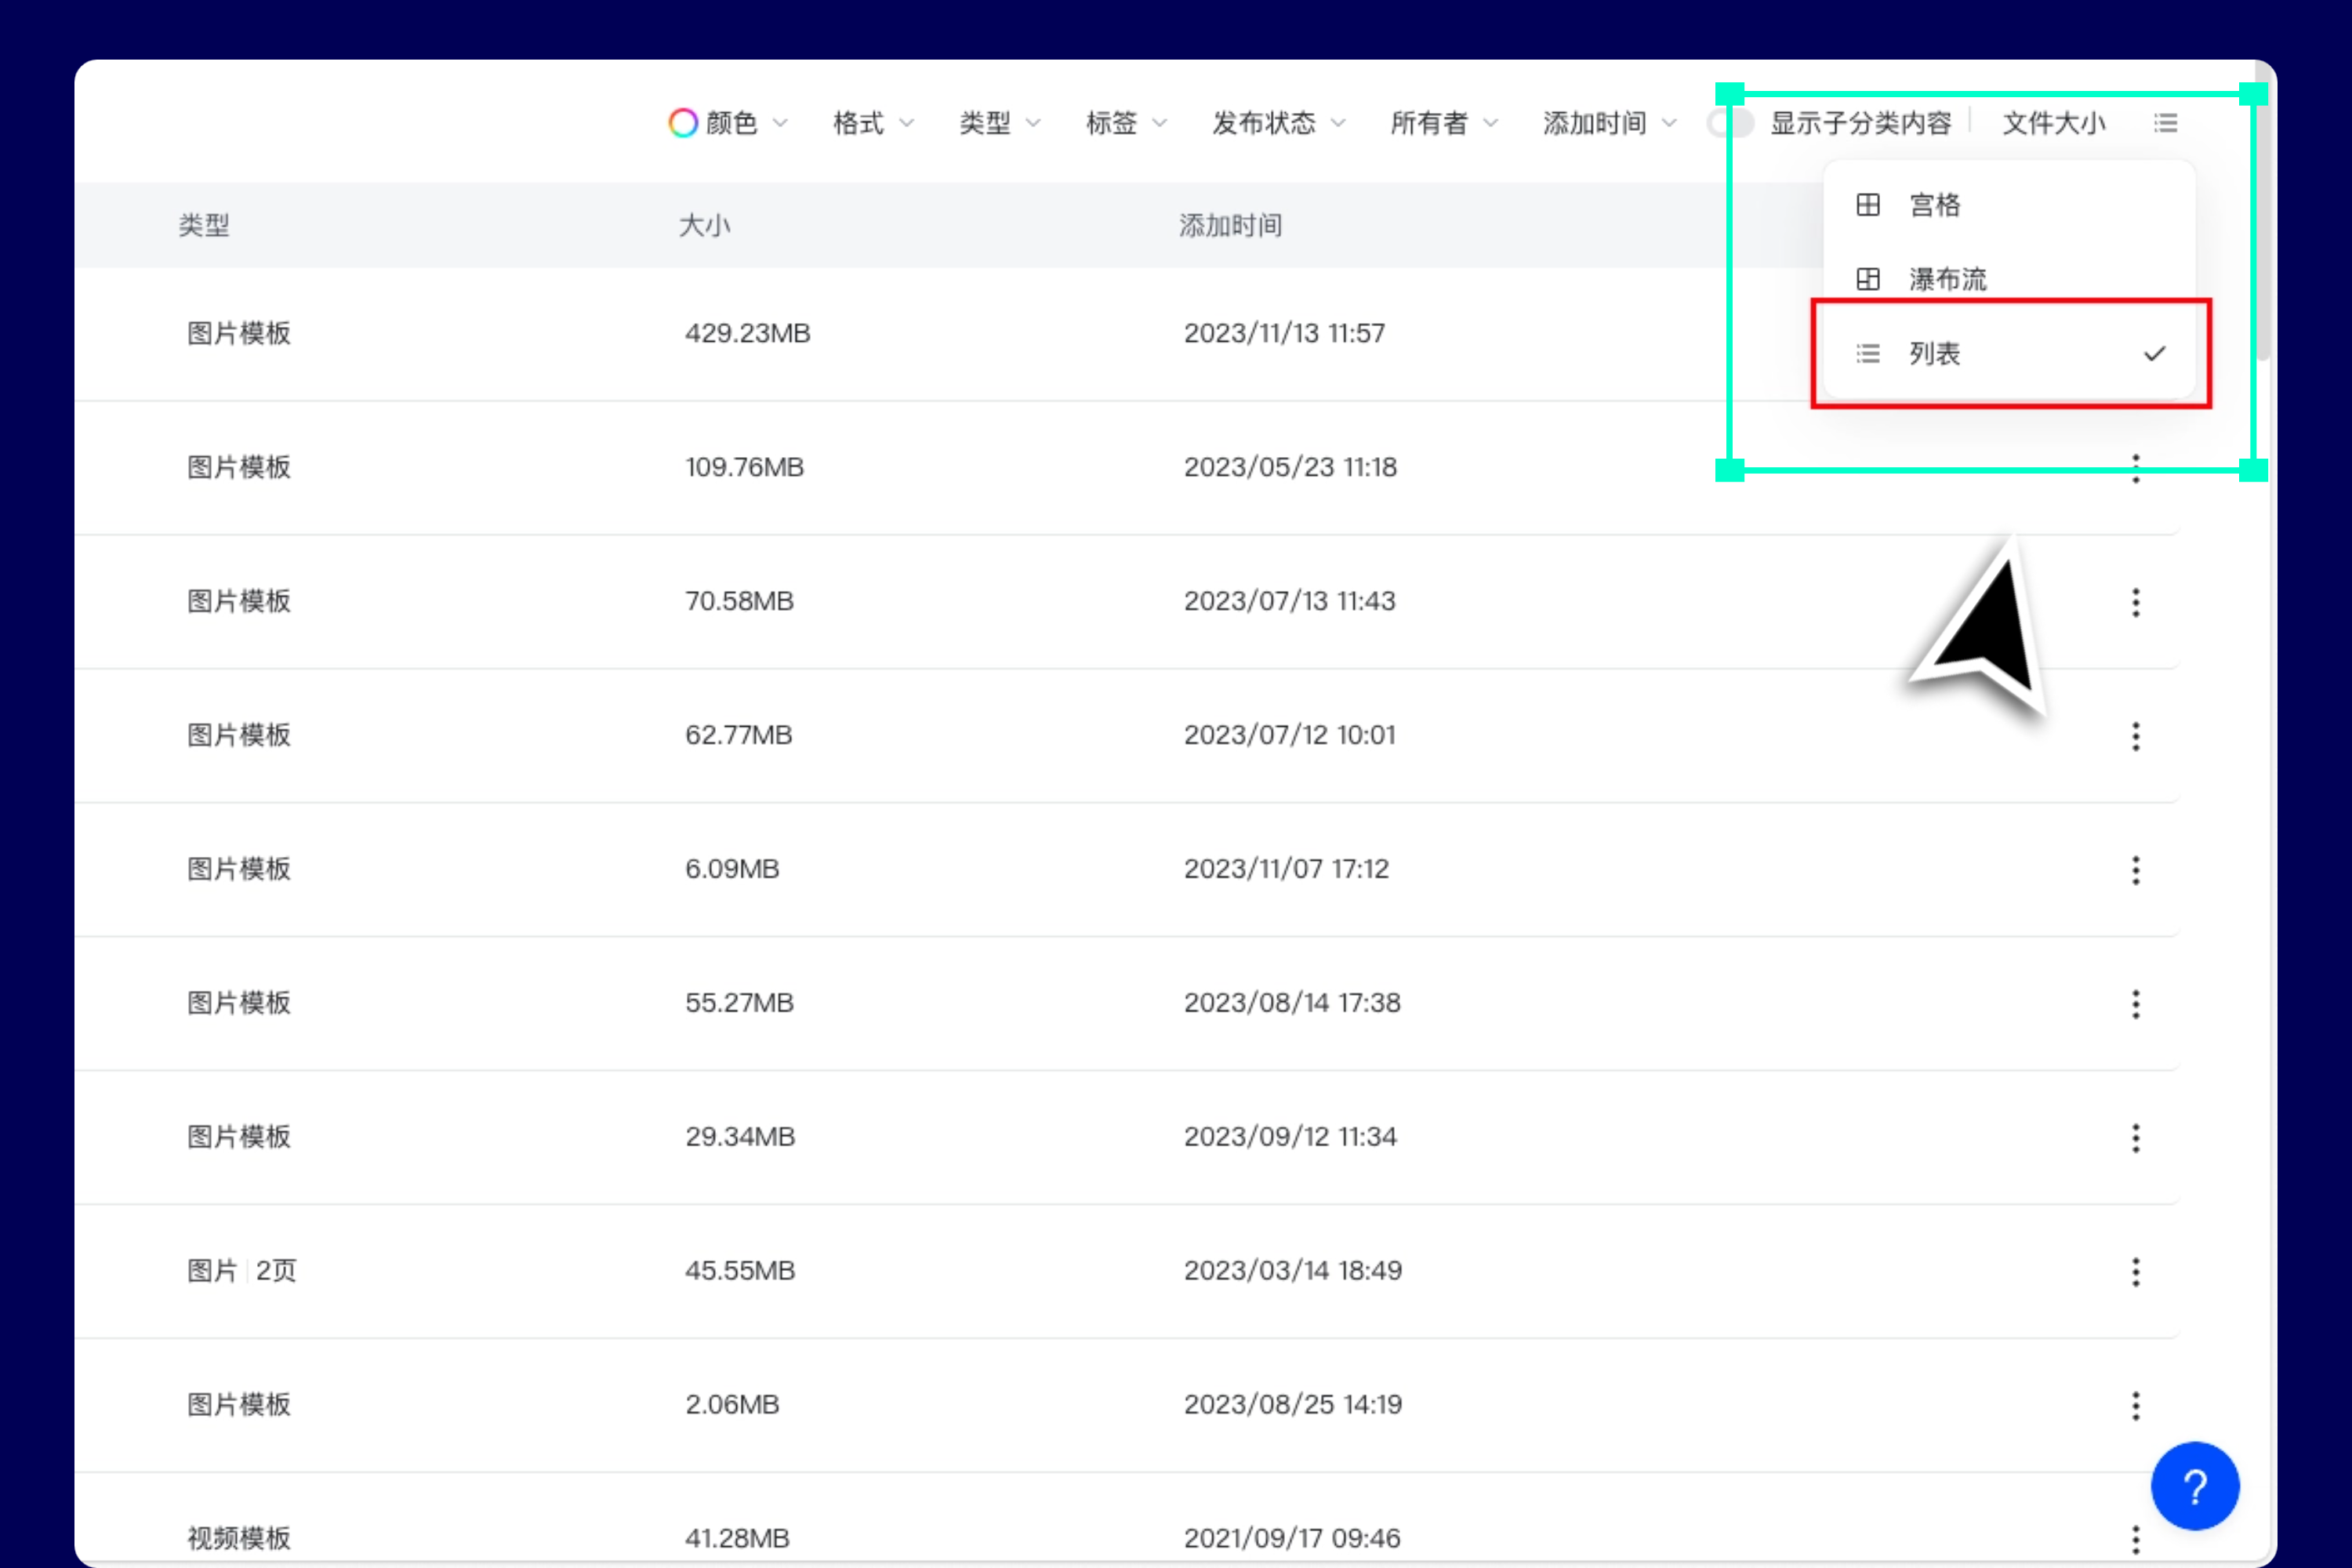Click 图片模板 in the 429.23MB row
This screenshot has height=1568, width=2352.
click(x=239, y=333)
